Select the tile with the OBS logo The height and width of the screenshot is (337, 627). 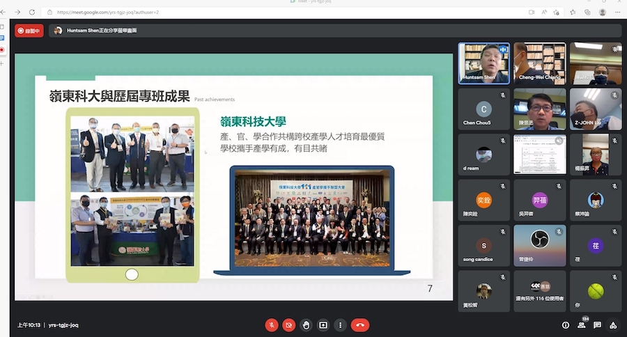(540, 246)
